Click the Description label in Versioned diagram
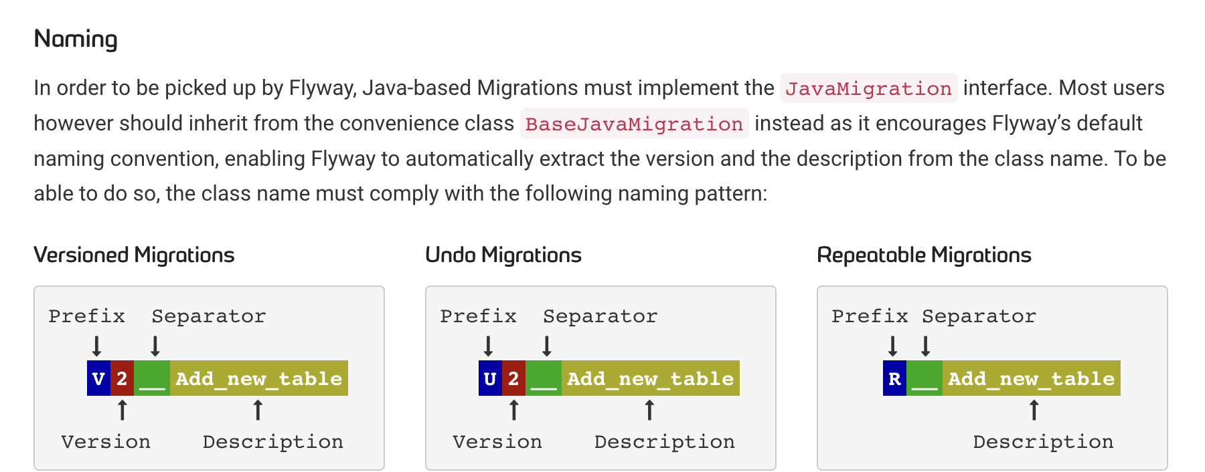The width and height of the screenshot is (1205, 472). point(273,441)
